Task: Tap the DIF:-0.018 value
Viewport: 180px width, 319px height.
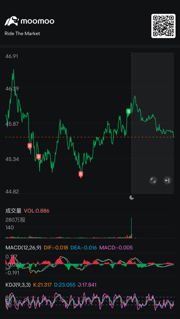Action: point(56,248)
